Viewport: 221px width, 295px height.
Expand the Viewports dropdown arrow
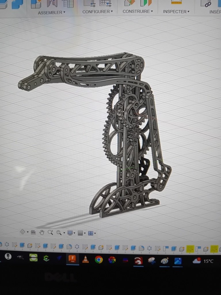click(95, 233)
